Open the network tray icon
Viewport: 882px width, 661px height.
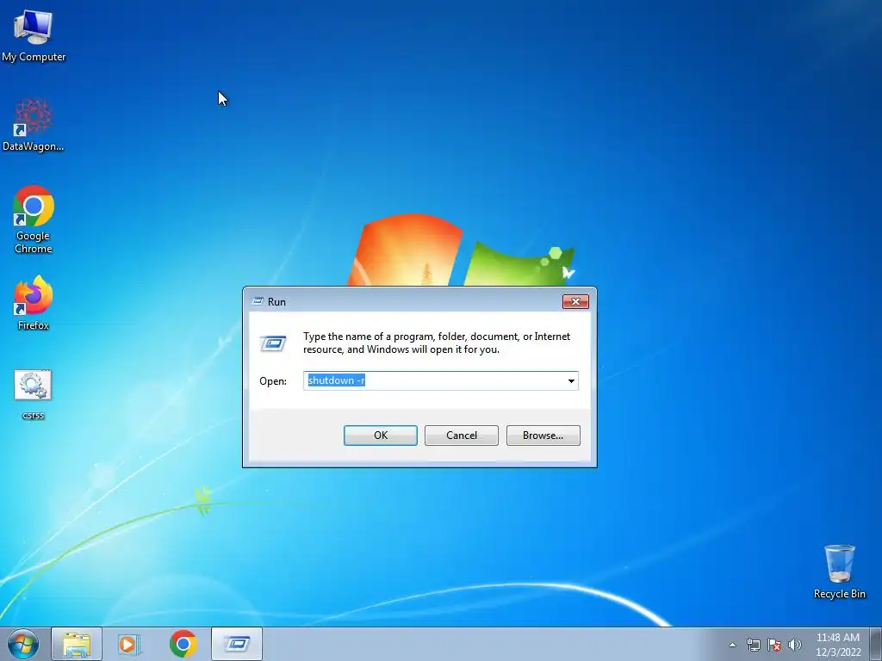point(753,645)
